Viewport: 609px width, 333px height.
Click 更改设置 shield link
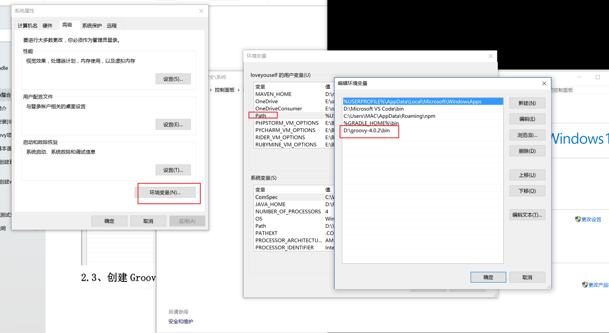(588, 220)
